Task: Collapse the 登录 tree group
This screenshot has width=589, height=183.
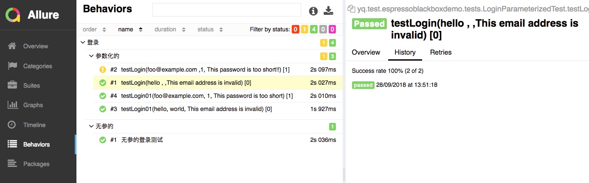Action: 82,42
